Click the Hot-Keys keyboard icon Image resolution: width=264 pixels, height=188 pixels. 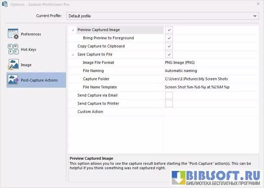(13, 49)
